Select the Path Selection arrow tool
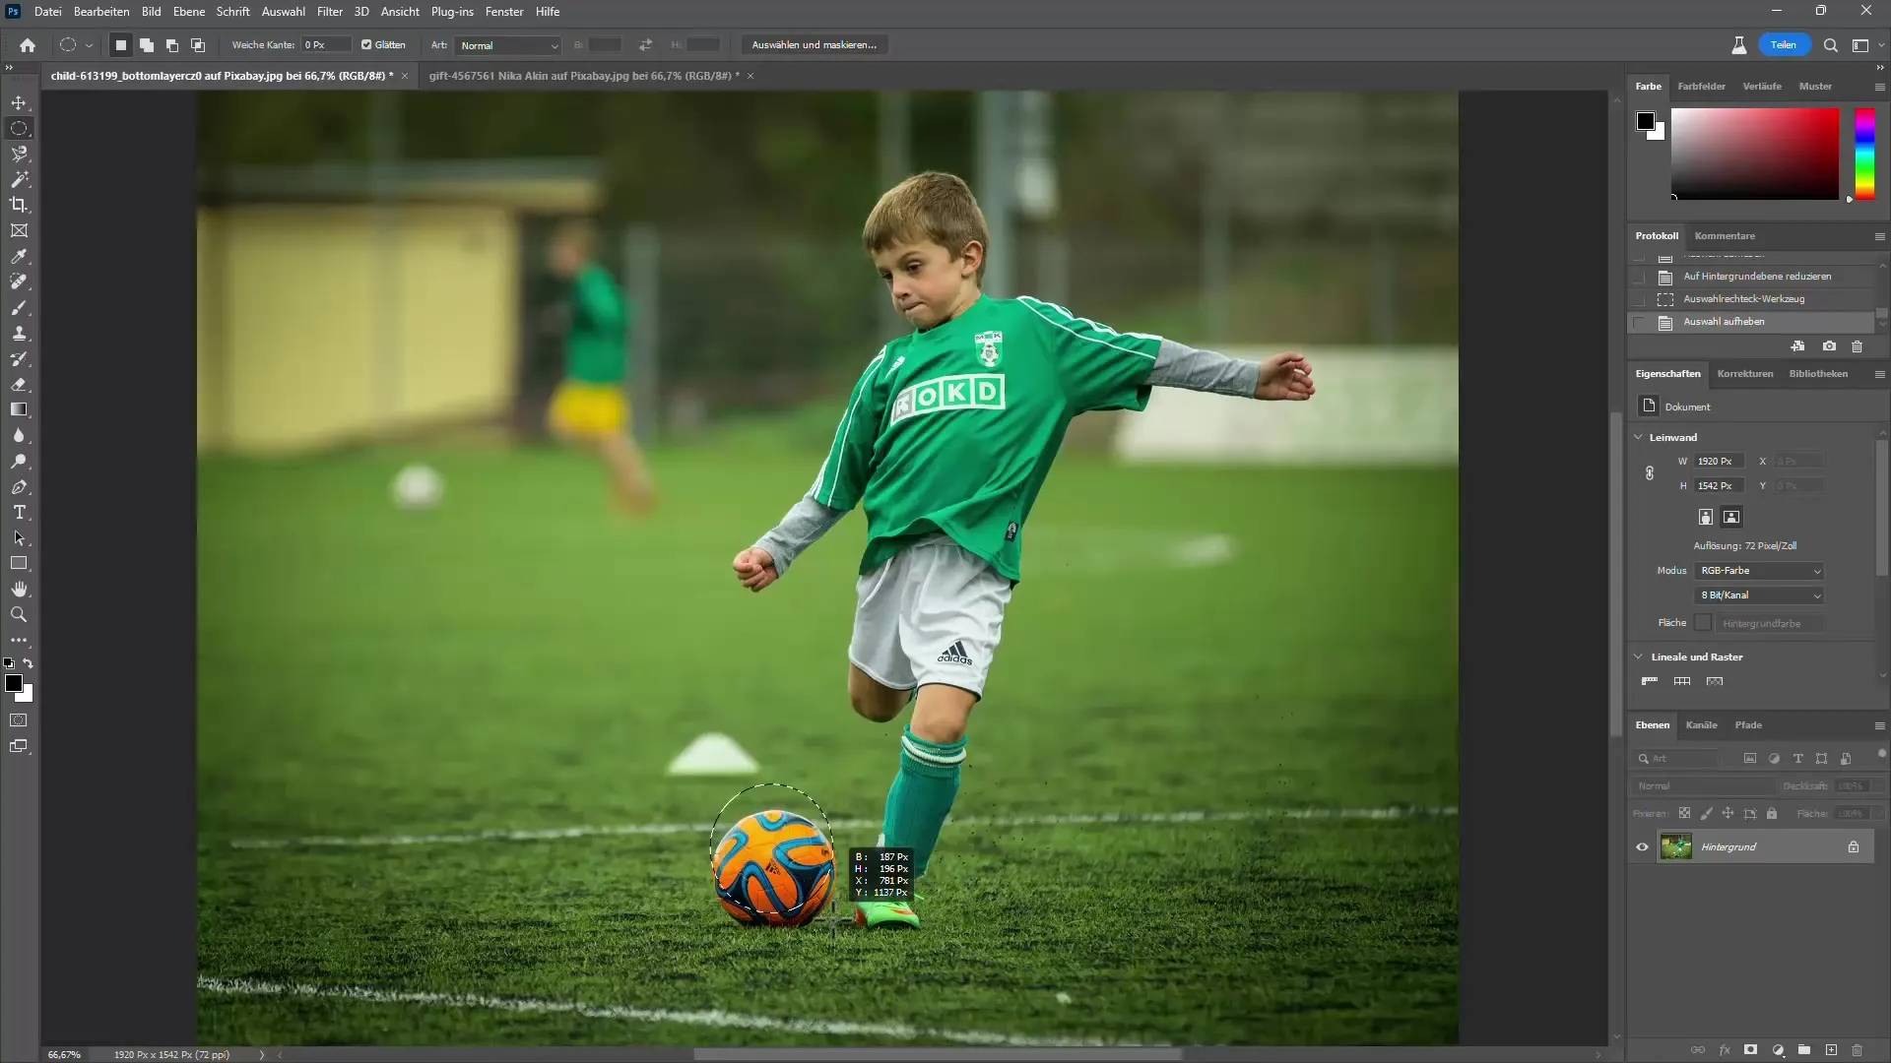This screenshot has width=1891, height=1063. (x=19, y=537)
